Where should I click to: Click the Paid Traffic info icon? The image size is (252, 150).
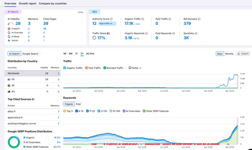170,19
